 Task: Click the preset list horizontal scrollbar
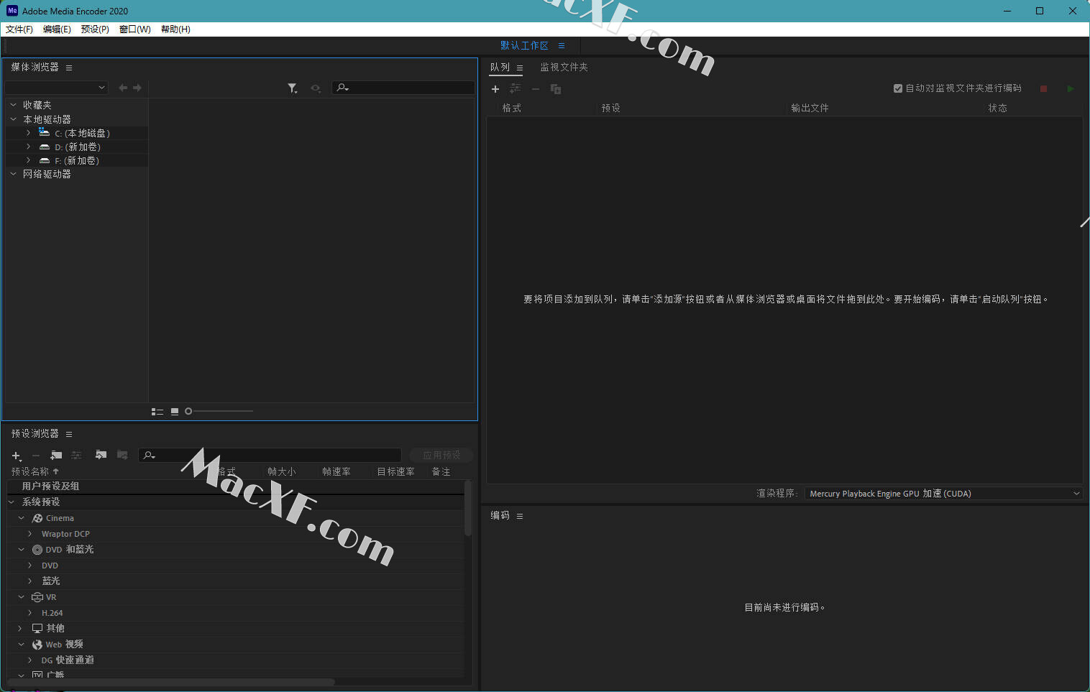click(x=171, y=682)
